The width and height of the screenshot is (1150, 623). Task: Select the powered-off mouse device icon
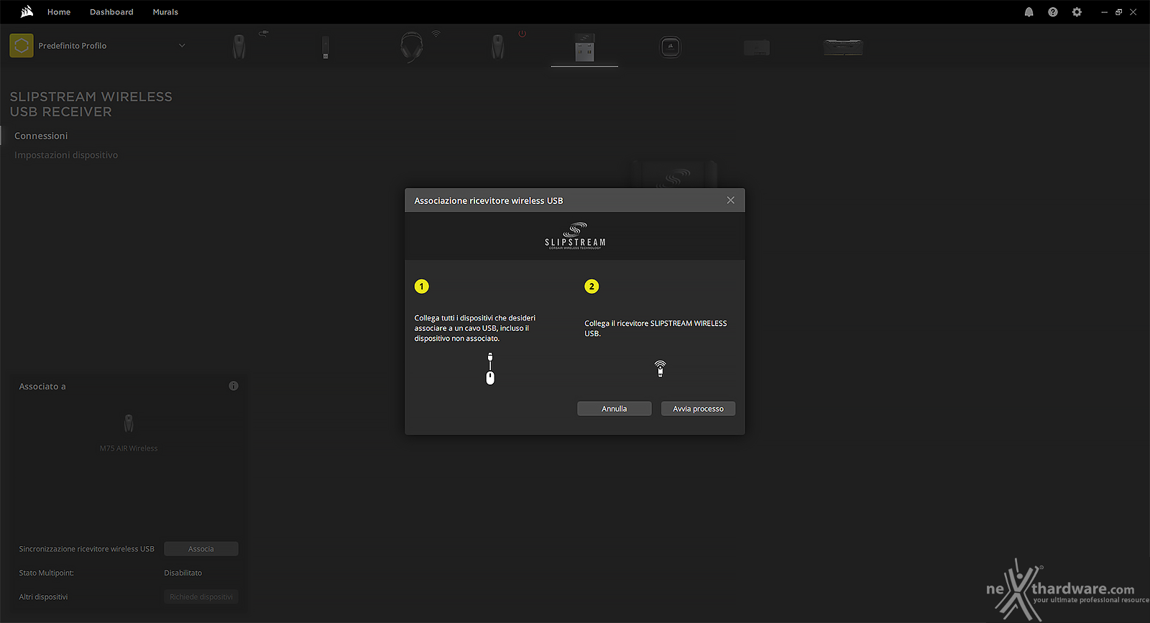[498, 47]
